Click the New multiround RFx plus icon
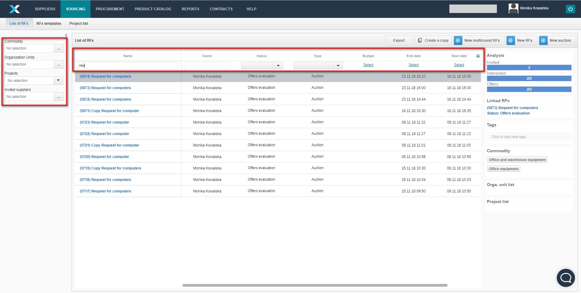 click(458, 40)
